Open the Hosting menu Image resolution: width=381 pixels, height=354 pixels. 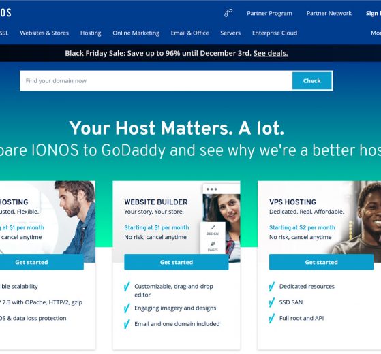pyautogui.click(x=91, y=33)
